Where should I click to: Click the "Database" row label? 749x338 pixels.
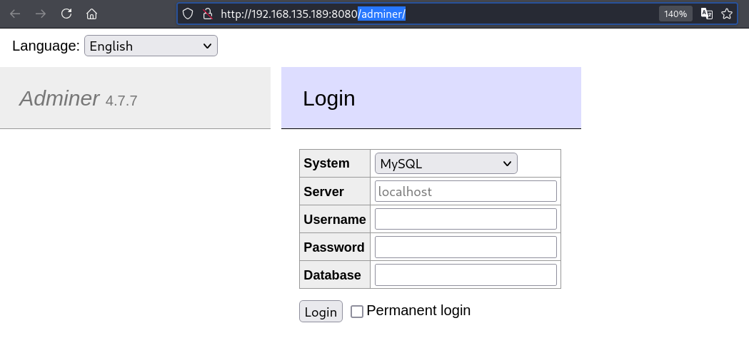click(333, 275)
